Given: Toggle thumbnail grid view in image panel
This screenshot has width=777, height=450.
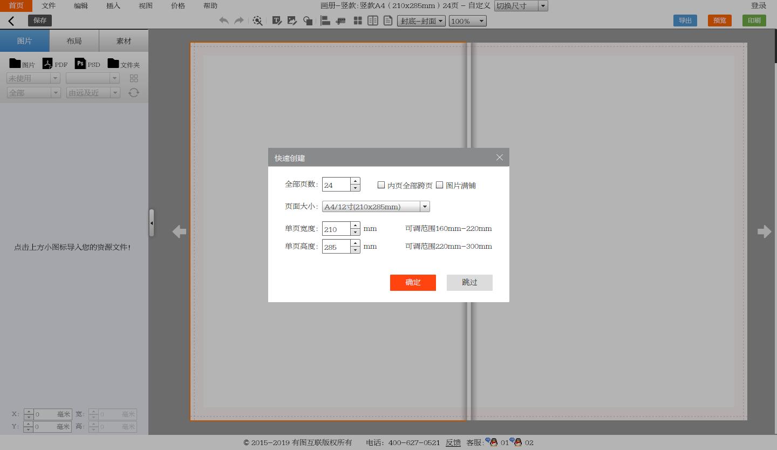Looking at the screenshot, I should pos(134,78).
